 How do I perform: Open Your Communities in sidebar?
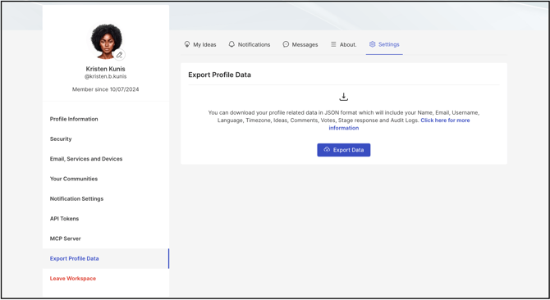[x=106, y=179]
